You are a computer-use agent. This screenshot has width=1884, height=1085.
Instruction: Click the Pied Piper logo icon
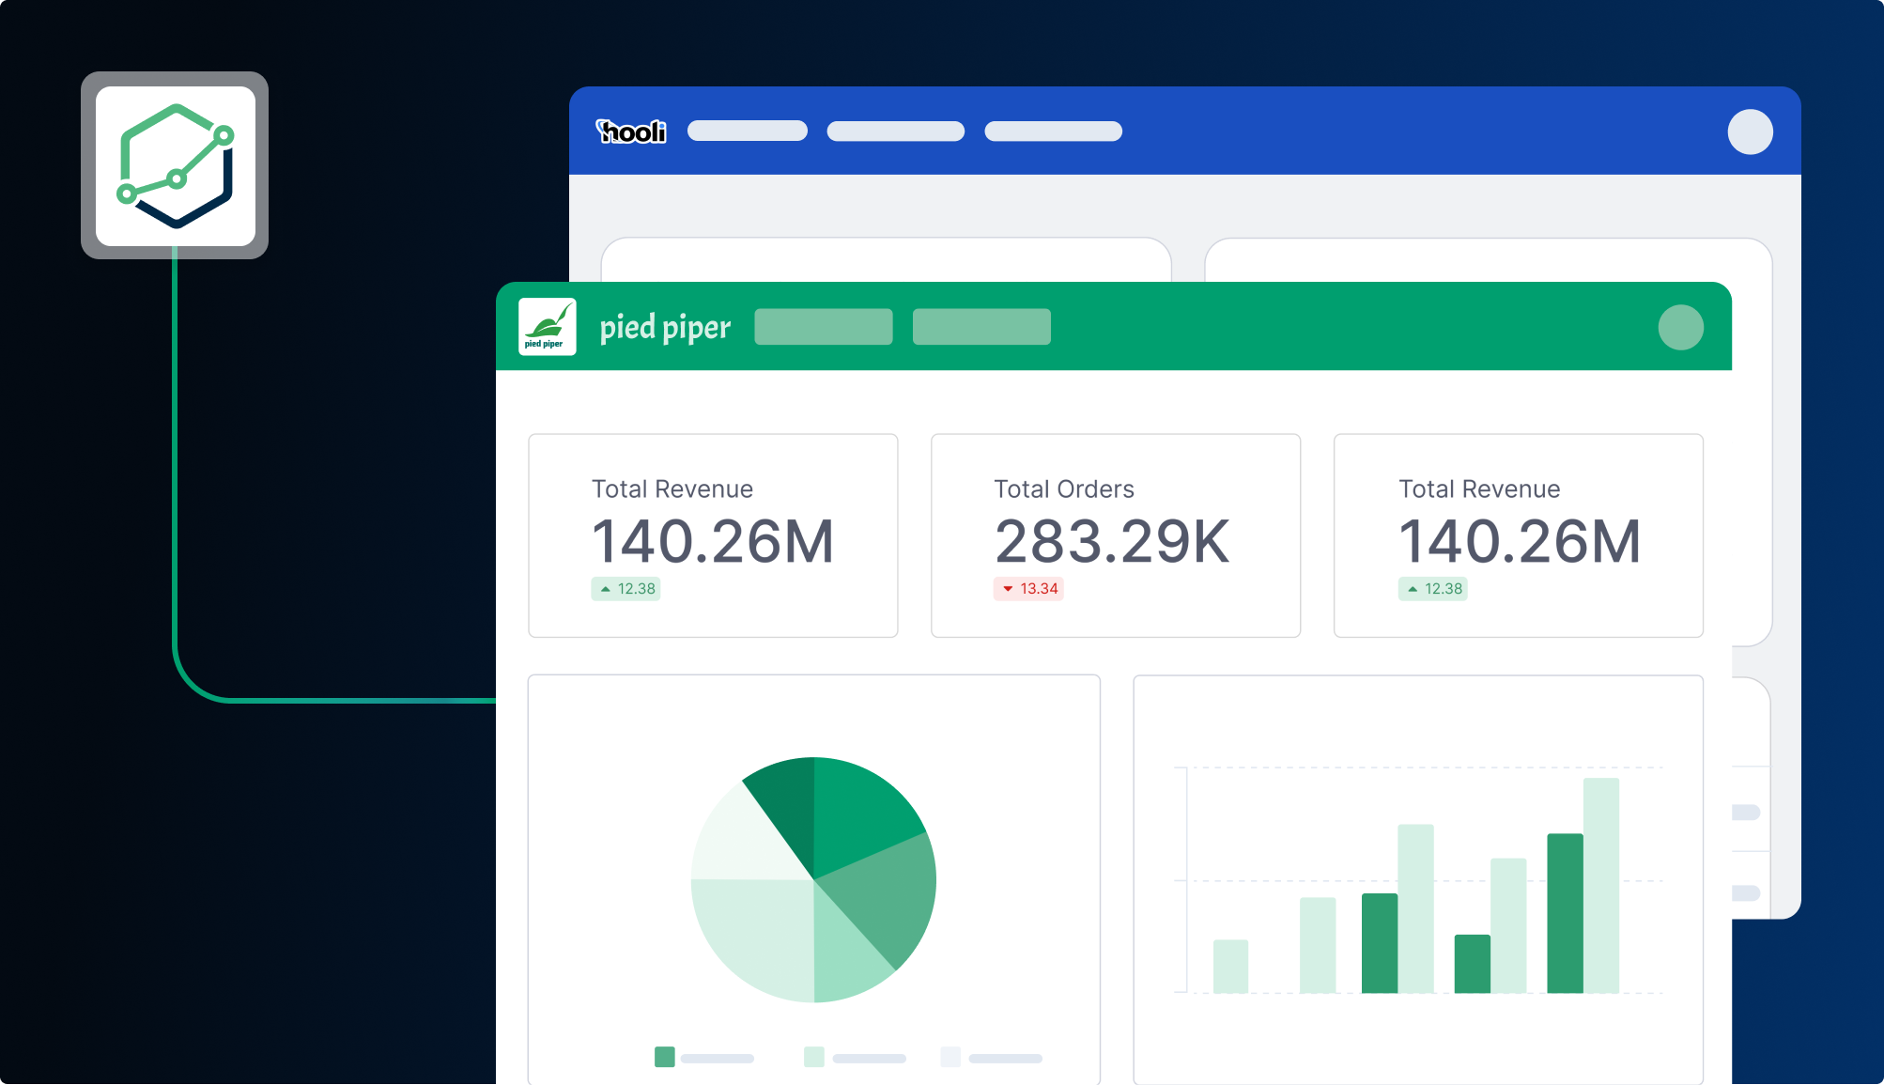tap(547, 327)
